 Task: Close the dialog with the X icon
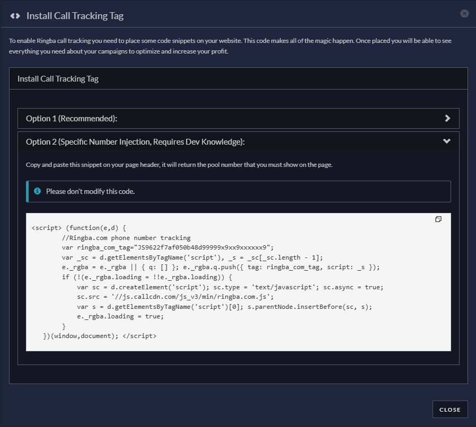464,13
